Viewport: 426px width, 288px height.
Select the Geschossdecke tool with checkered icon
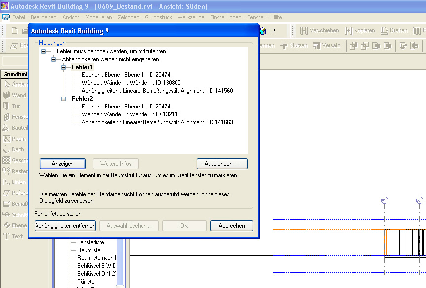(15, 160)
